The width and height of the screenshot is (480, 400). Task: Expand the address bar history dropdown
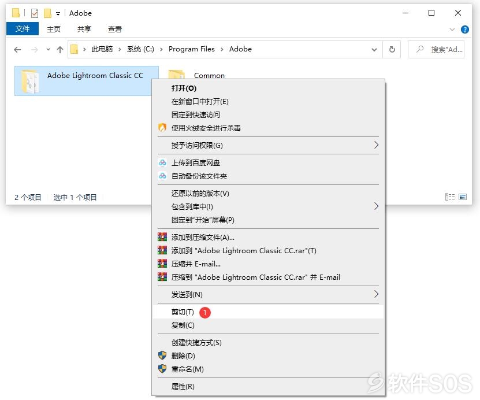pos(374,49)
